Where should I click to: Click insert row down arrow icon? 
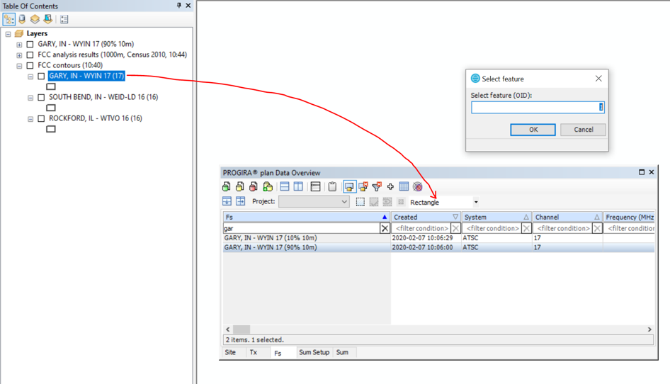[x=227, y=201]
